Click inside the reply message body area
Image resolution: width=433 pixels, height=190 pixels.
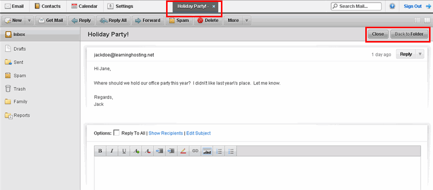pyautogui.click(x=258, y=173)
